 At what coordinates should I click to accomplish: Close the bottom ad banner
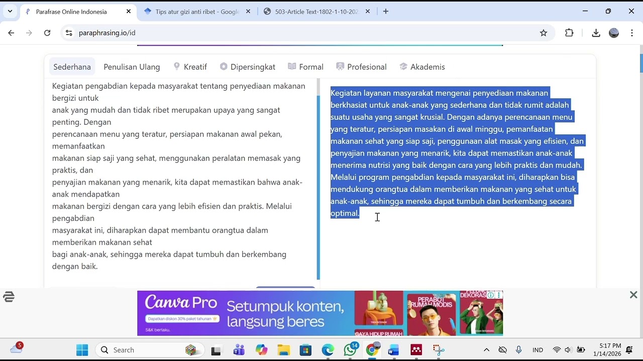(x=633, y=295)
